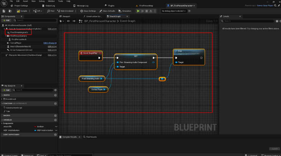Toggle the Simulation mode button
The width and height of the screenshot is (281, 156).
click(x=125, y=11)
